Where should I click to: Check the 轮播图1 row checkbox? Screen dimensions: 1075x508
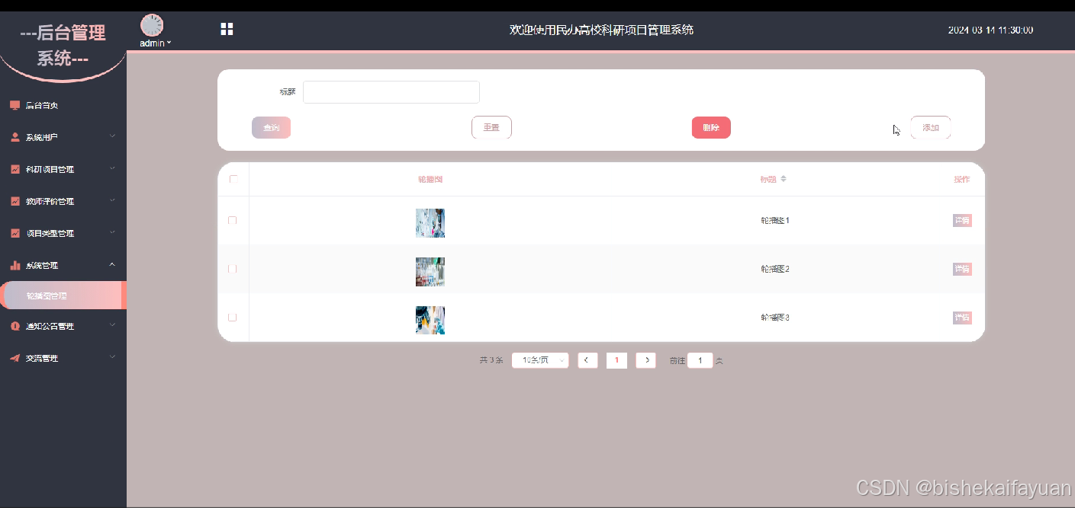233,220
